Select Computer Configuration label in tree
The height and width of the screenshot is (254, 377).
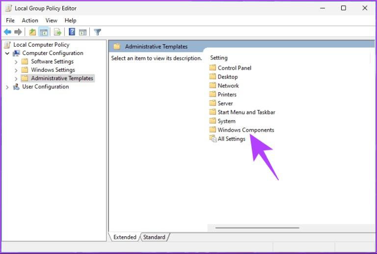tap(53, 53)
